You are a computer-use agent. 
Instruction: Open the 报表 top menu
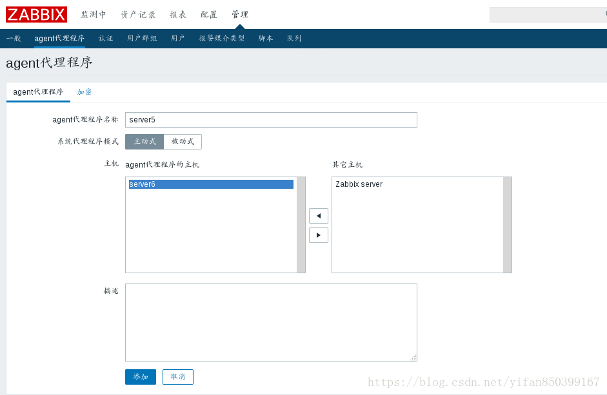click(178, 15)
